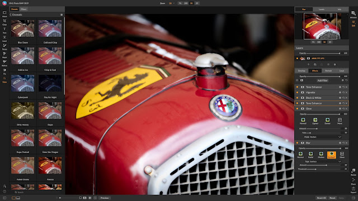Open the Edit module
358x201 pixels.
[x=353, y=23]
